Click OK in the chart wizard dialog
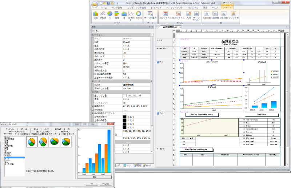 click(x=92, y=184)
